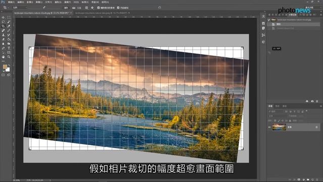323x182 pixels.
Task: Toggle Delete Cropped Pixels checkbox
Action: click(98, 8)
